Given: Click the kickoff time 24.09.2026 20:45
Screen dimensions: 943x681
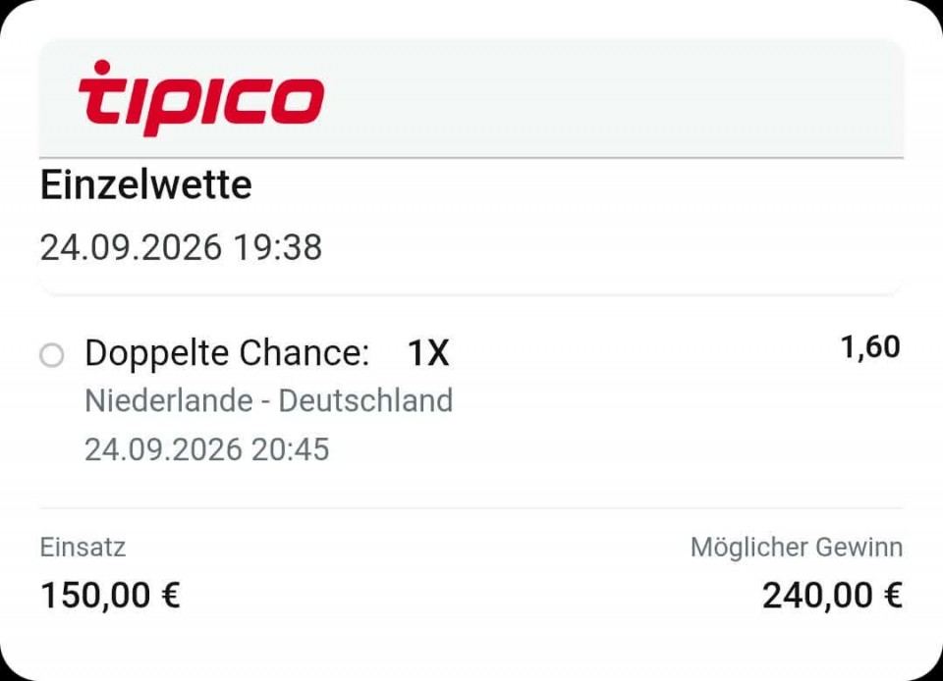Looking at the screenshot, I should tap(207, 449).
